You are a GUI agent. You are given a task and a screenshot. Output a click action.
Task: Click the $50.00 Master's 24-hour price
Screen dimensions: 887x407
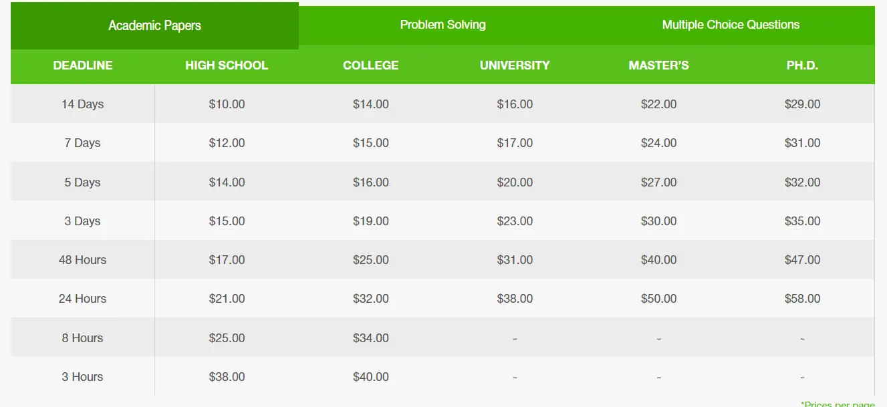658,299
